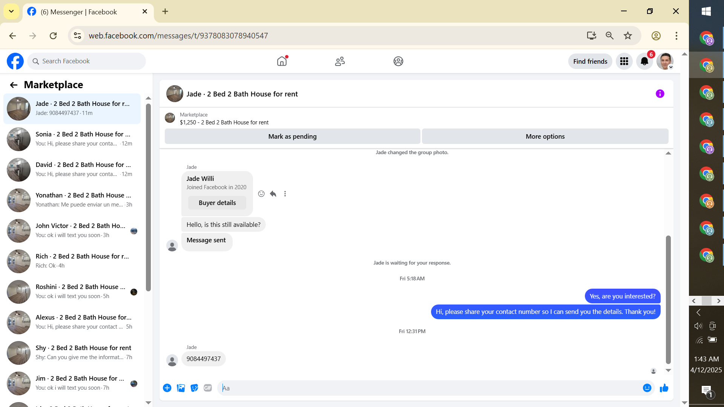
Task: Go back in browser history
Action: (12, 35)
